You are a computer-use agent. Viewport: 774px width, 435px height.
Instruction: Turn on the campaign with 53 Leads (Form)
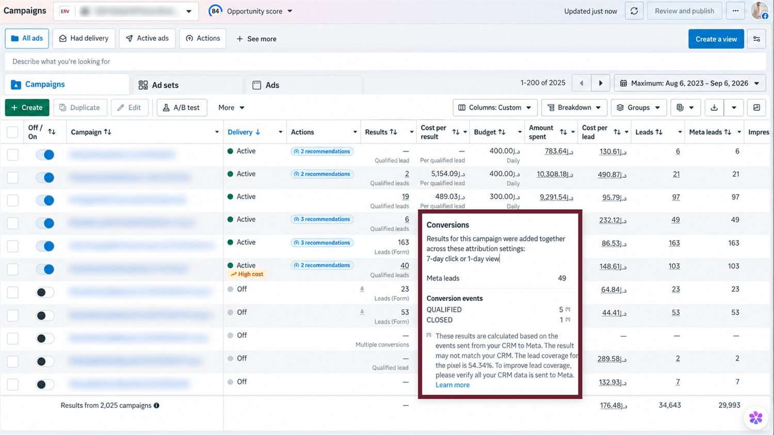coord(45,315)
